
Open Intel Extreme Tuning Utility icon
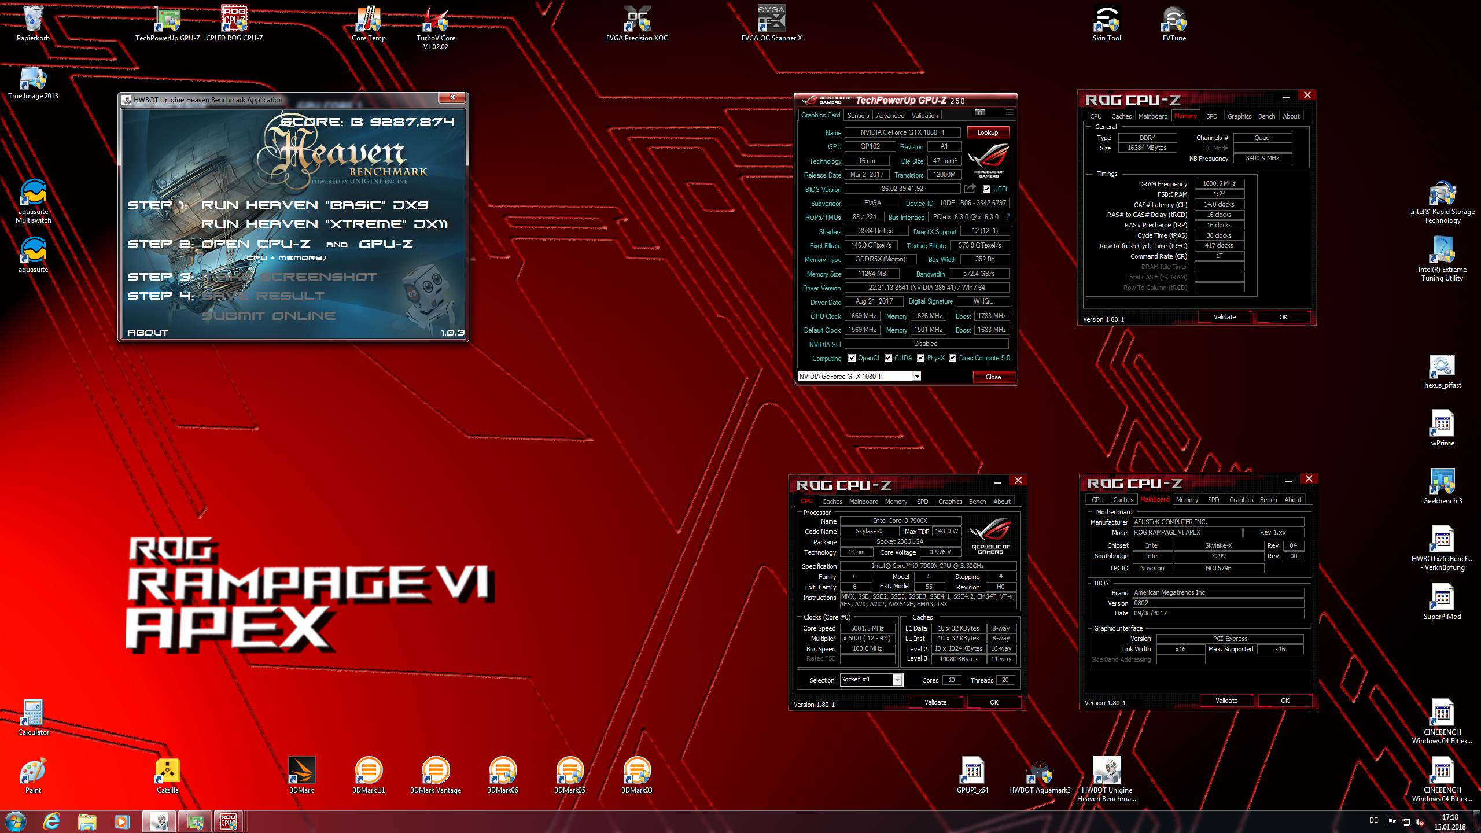click(x=1442, y=259)
